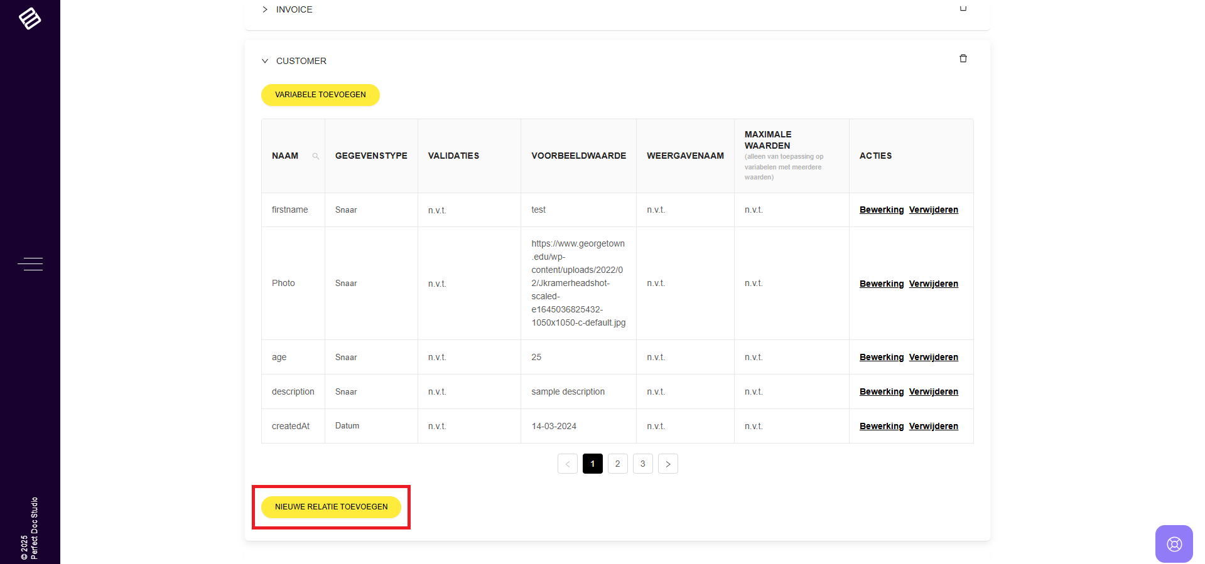Select page 2 in pagination
Image resolution: width=1205 pixels, height=564 pixels.
(x=617, y=464)
